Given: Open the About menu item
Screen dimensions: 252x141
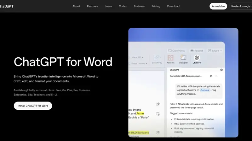Looking at the screenshot, I should (x=76, y=6).
